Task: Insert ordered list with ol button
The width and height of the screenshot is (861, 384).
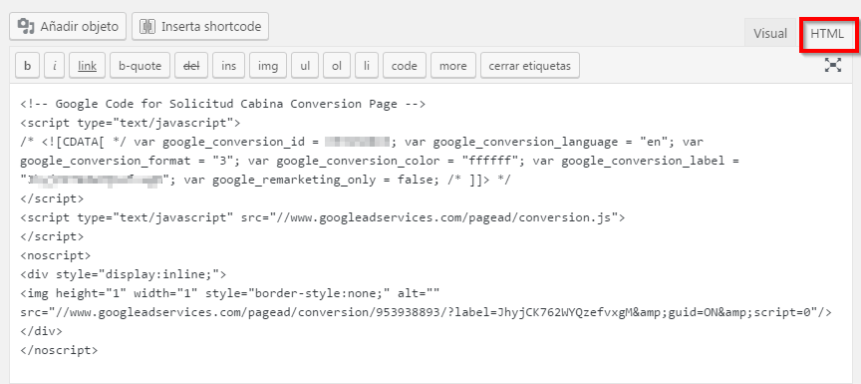Action: point(337,66)
